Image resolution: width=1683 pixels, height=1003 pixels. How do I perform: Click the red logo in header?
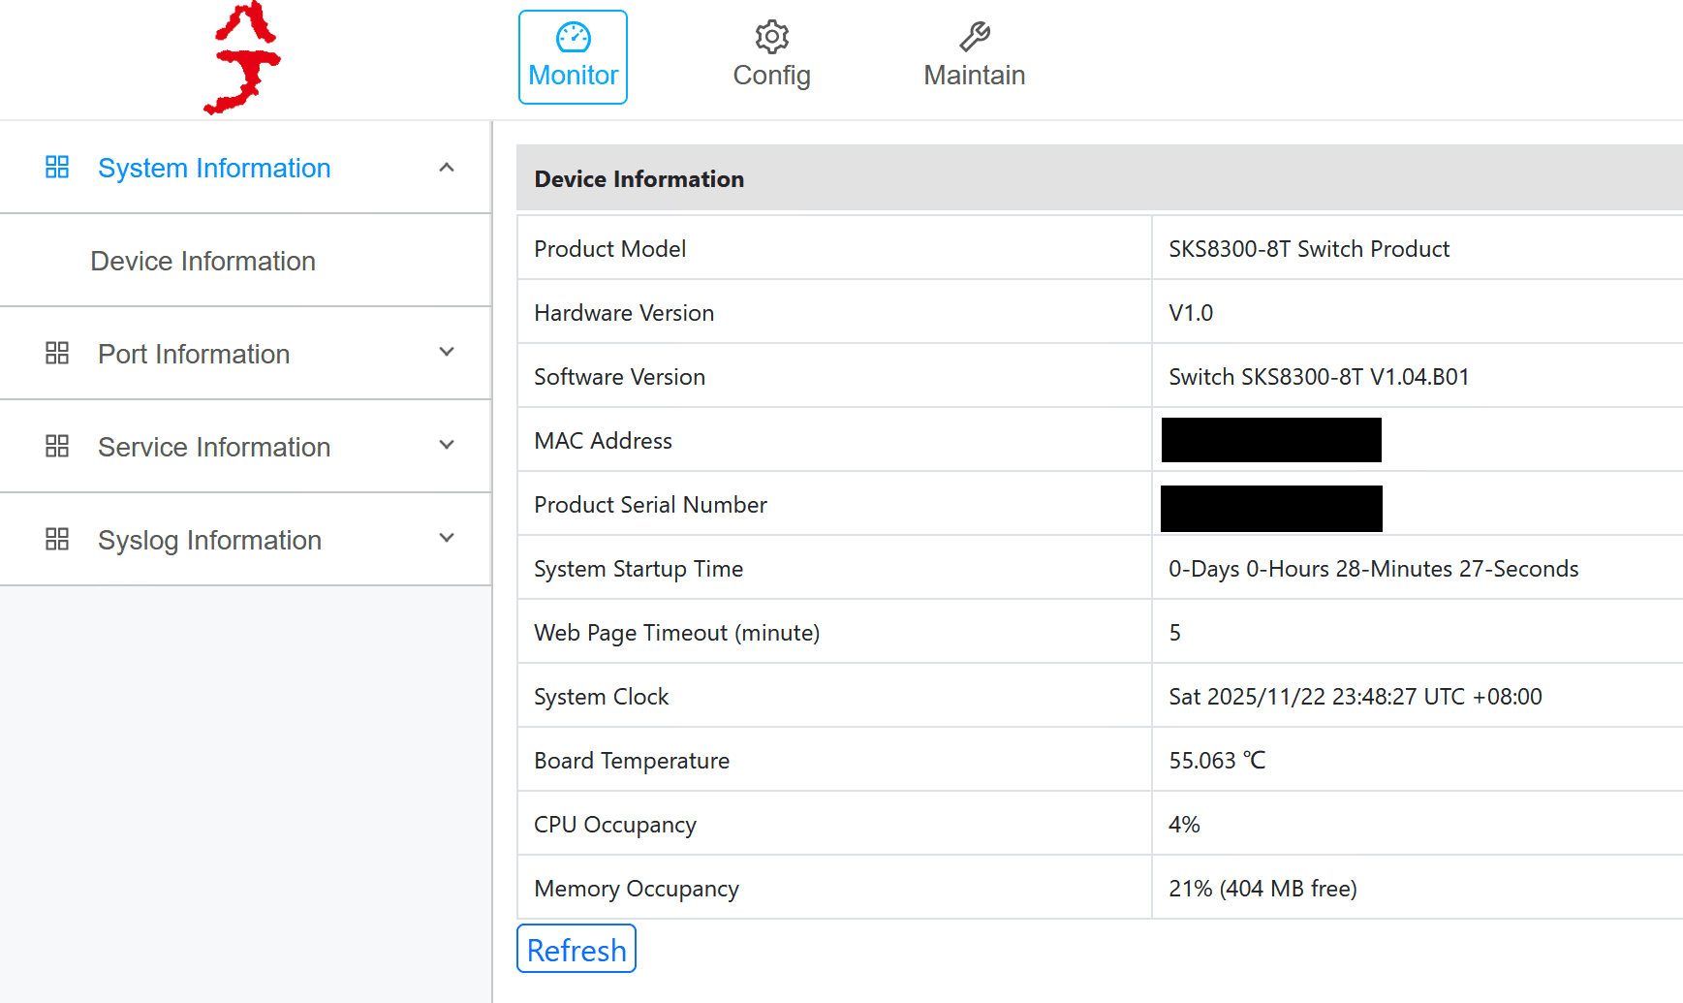pyautogui.click(x=243, y=58)
